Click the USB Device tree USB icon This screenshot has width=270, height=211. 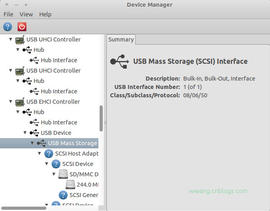pyautogui.click(x=34, y=133)
